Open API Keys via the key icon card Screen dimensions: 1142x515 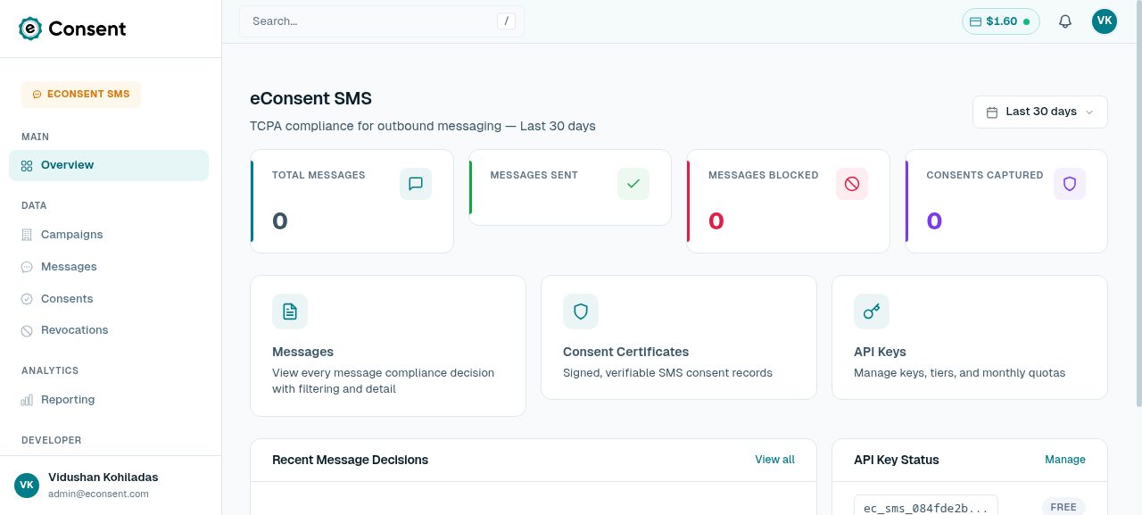click(x=872, y=311)
